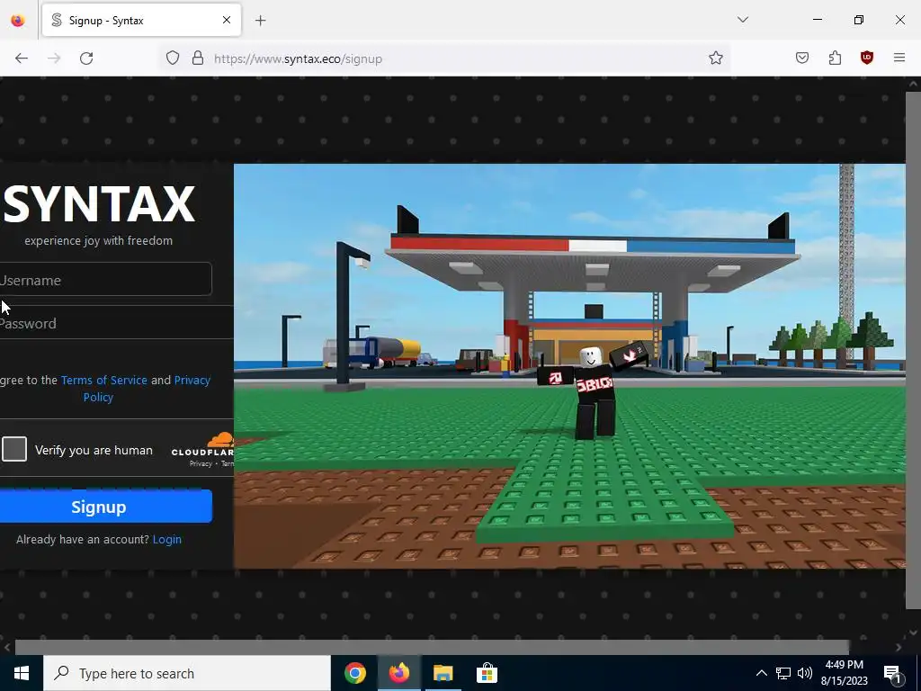Close the Signup - Syntax tab

tap(227, 20)
